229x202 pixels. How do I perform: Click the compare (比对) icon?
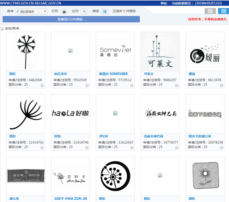[x=84, y=11]
